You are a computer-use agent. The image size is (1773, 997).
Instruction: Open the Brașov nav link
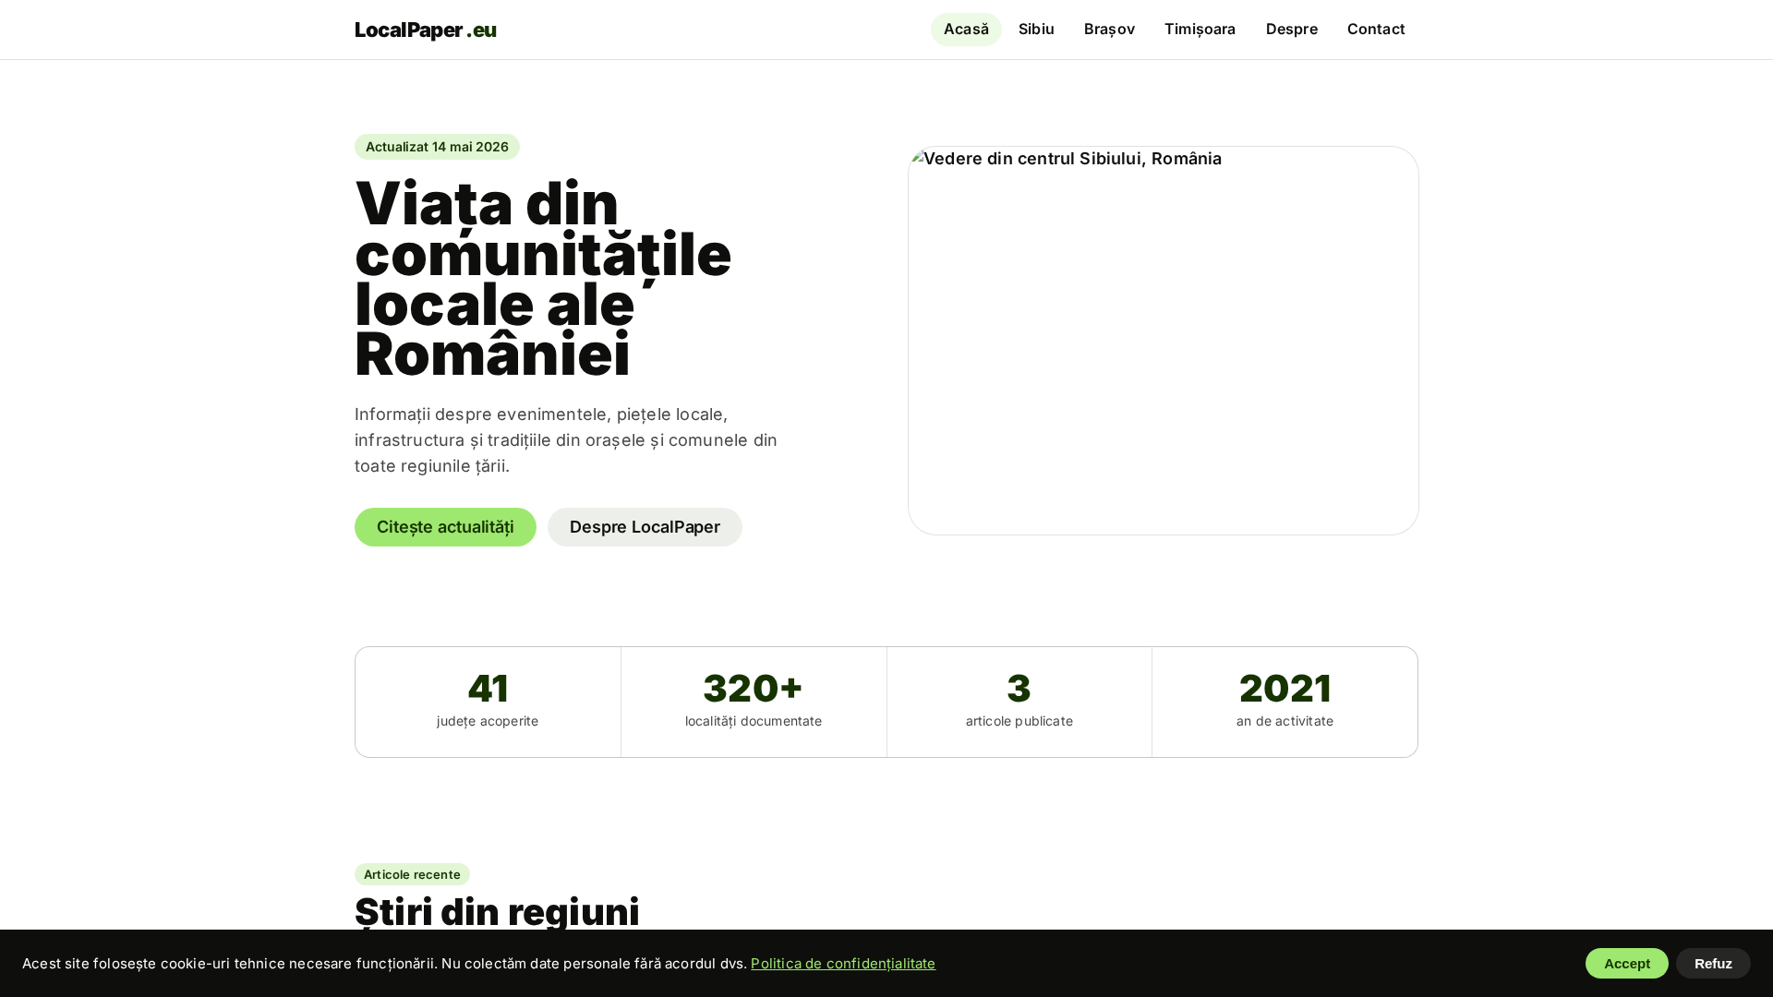point(1109,30)
